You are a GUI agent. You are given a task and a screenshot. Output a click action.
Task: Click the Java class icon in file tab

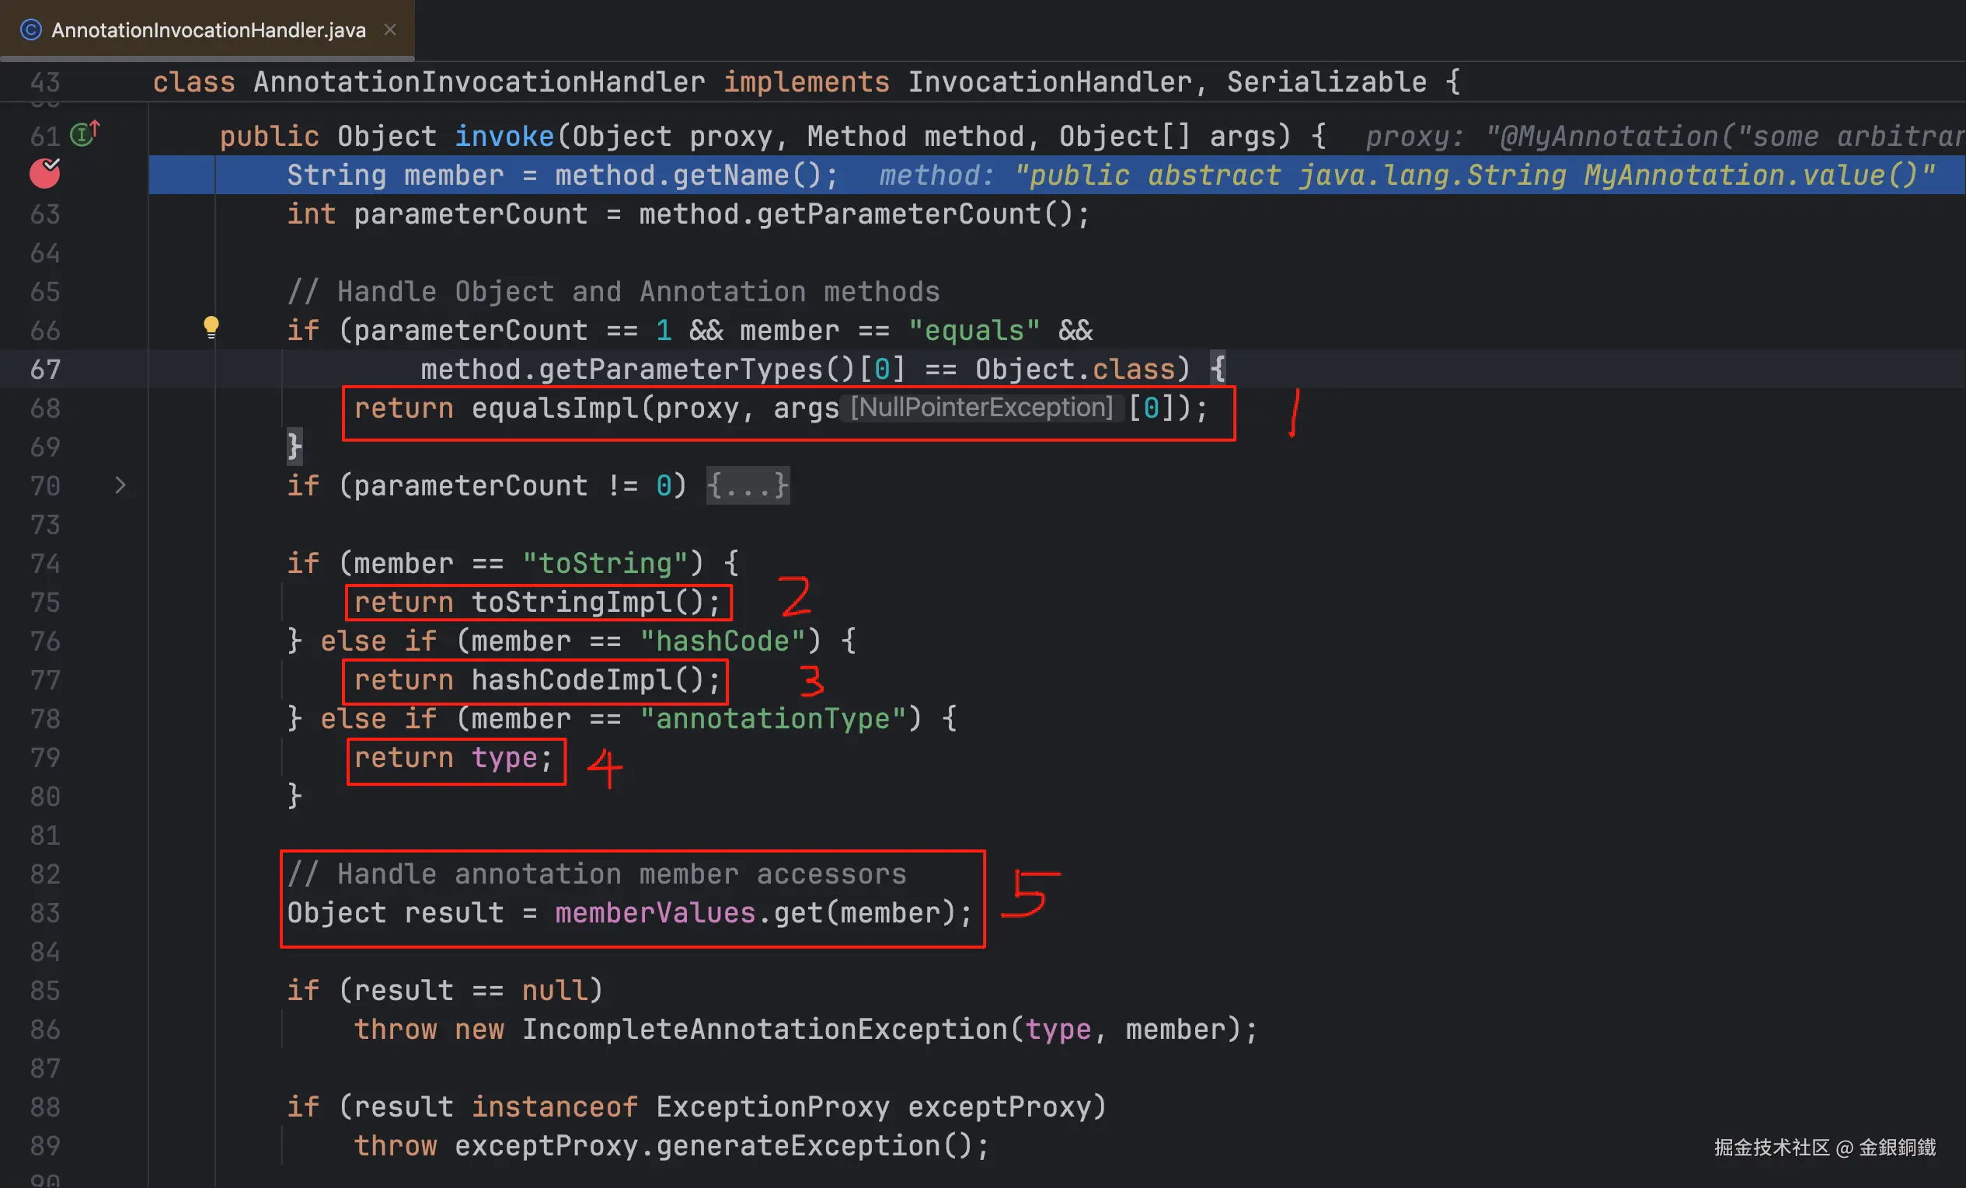point(30,30)
